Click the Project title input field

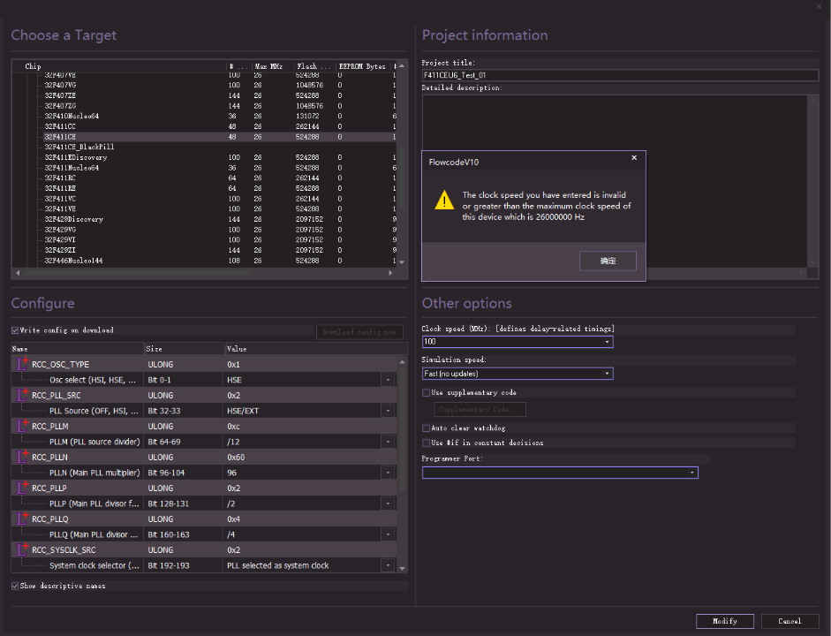tap(620, 75)
